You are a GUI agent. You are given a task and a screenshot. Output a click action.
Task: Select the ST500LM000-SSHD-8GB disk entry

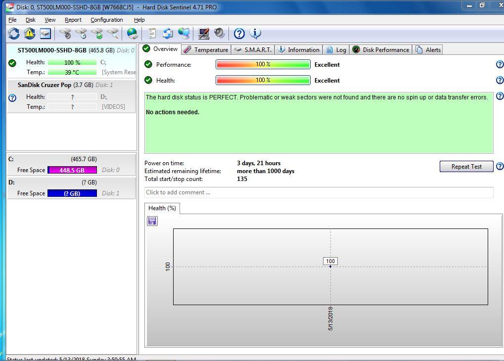[71, 62]
